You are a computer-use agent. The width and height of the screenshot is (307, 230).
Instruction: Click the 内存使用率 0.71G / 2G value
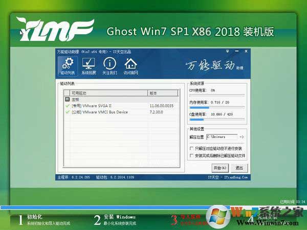pyautogui.click(x=220, y=102)
